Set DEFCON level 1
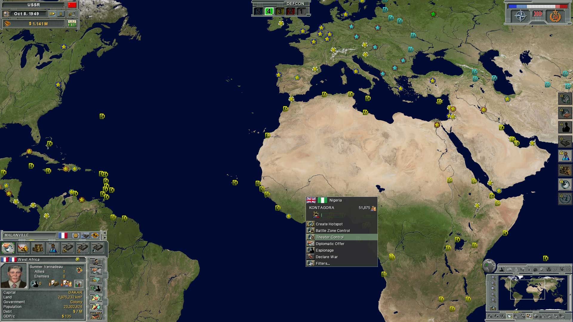This screenshot has width=573, height=322. pos(301,11)
